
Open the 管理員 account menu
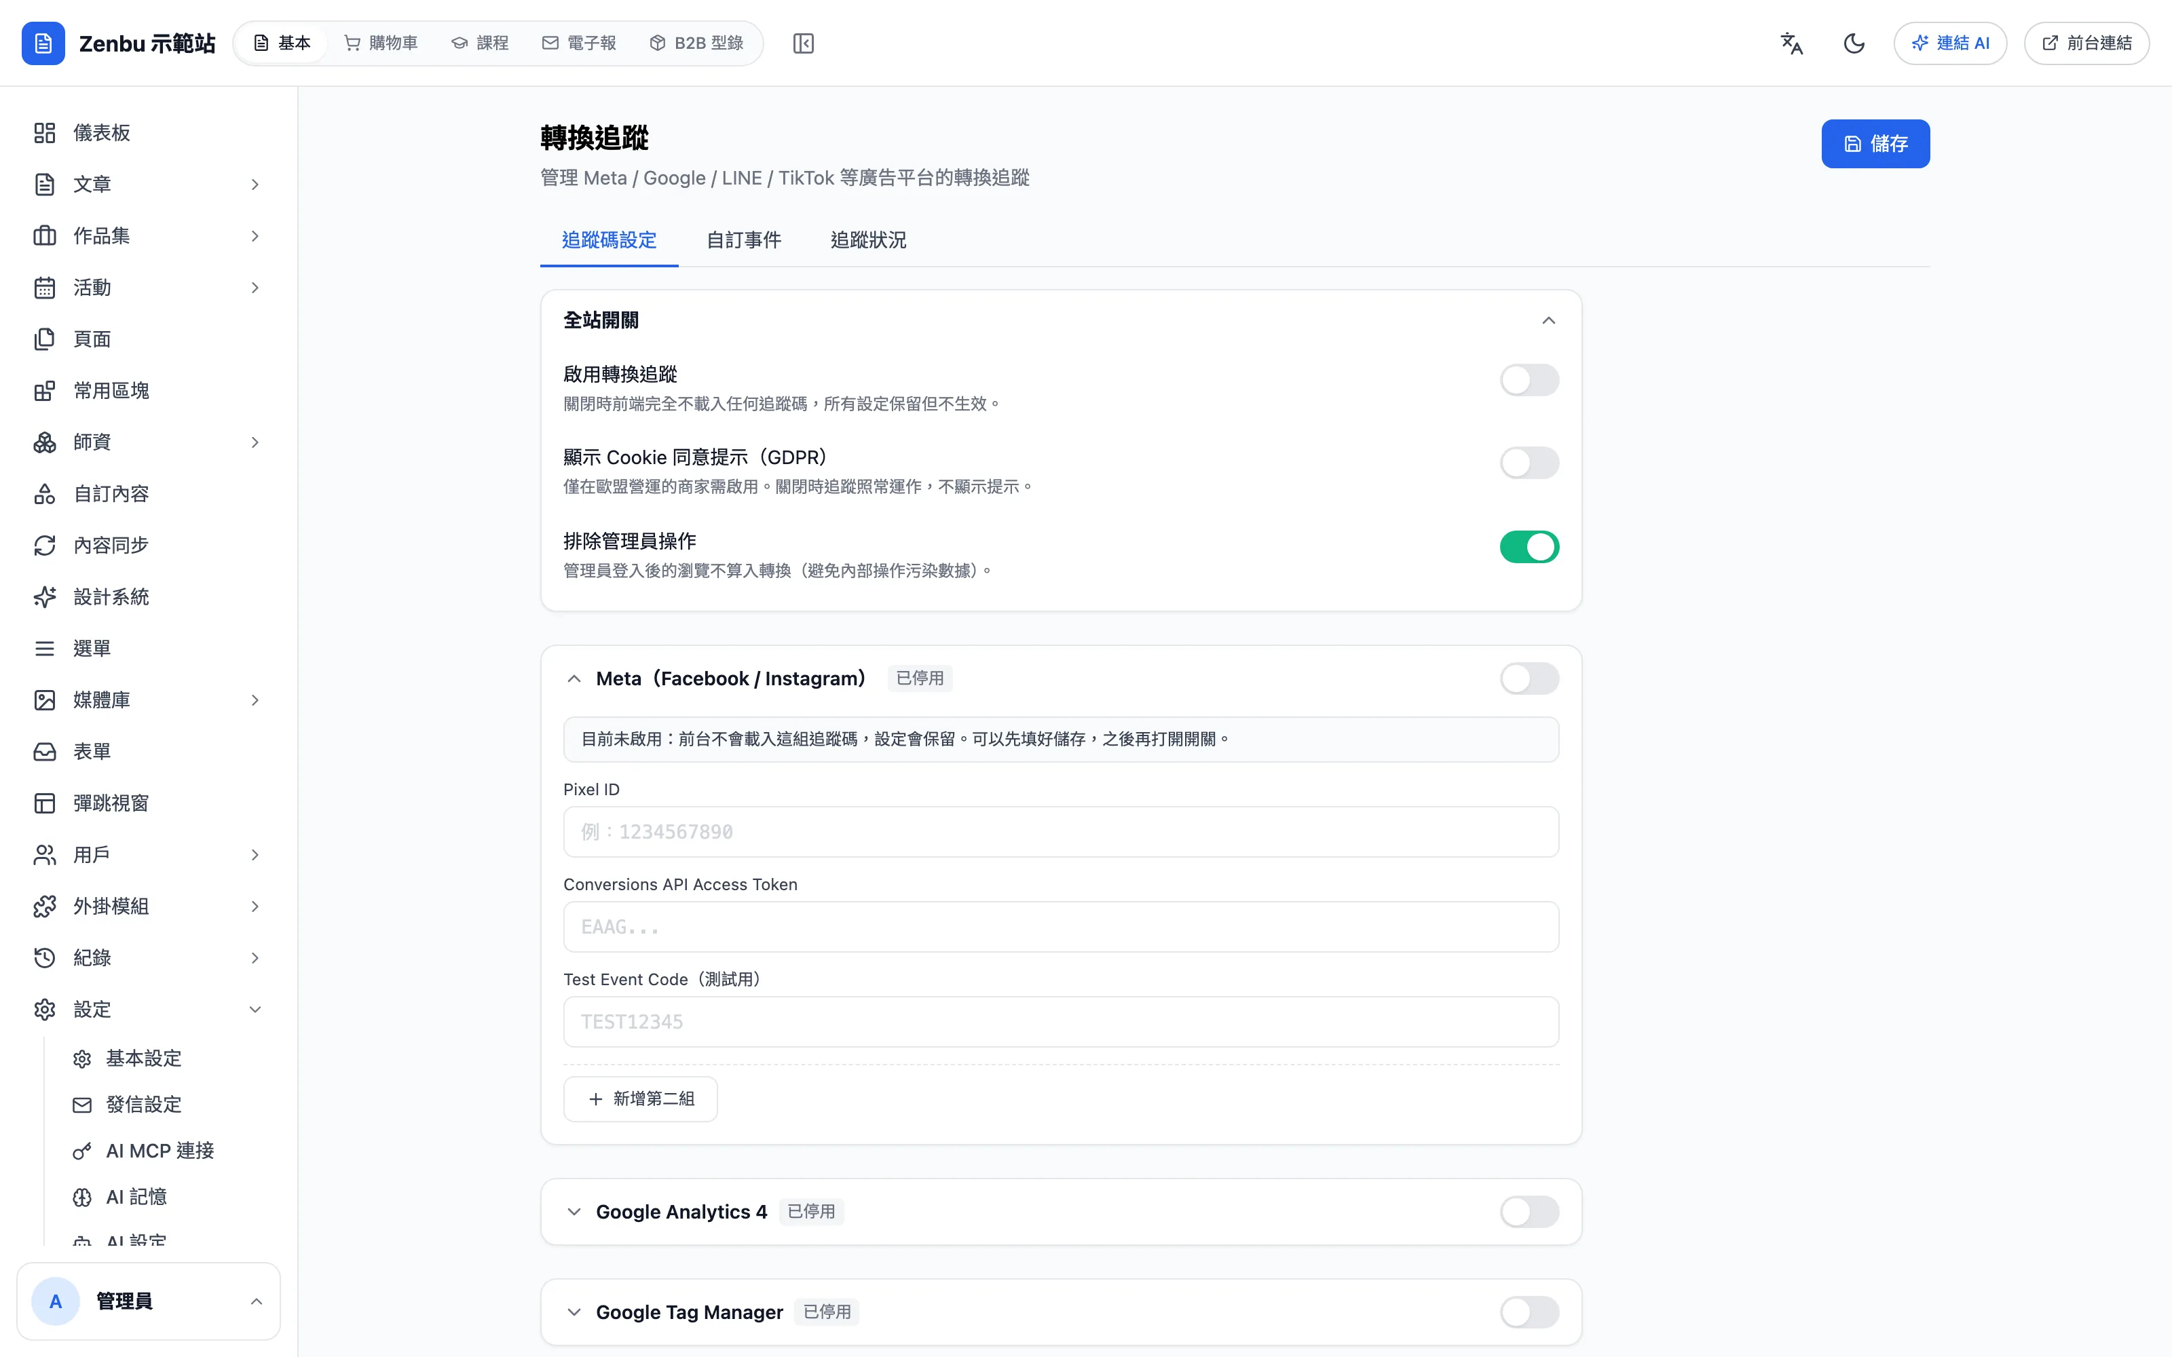(x=148, y=1301)
